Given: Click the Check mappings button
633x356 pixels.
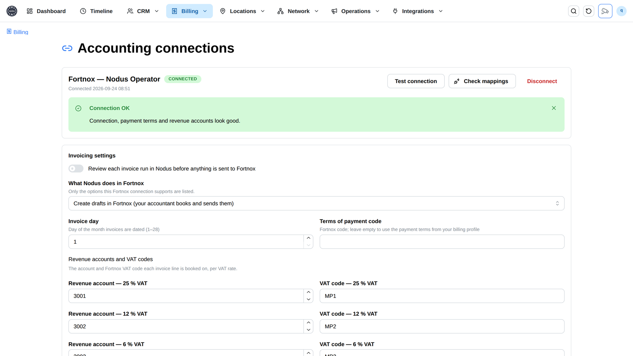Looking at the screenshot, I should coord(482,81).
